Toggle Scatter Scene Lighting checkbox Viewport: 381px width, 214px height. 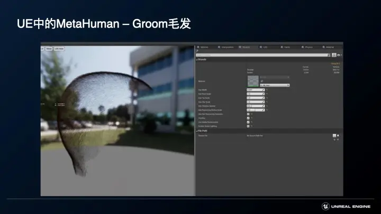pyautogui.click(x=248, y=126)
